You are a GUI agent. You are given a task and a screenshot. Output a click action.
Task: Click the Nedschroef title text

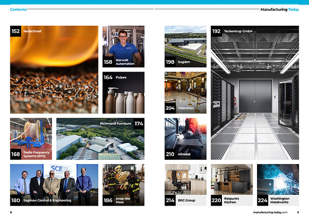click(32, 31)
